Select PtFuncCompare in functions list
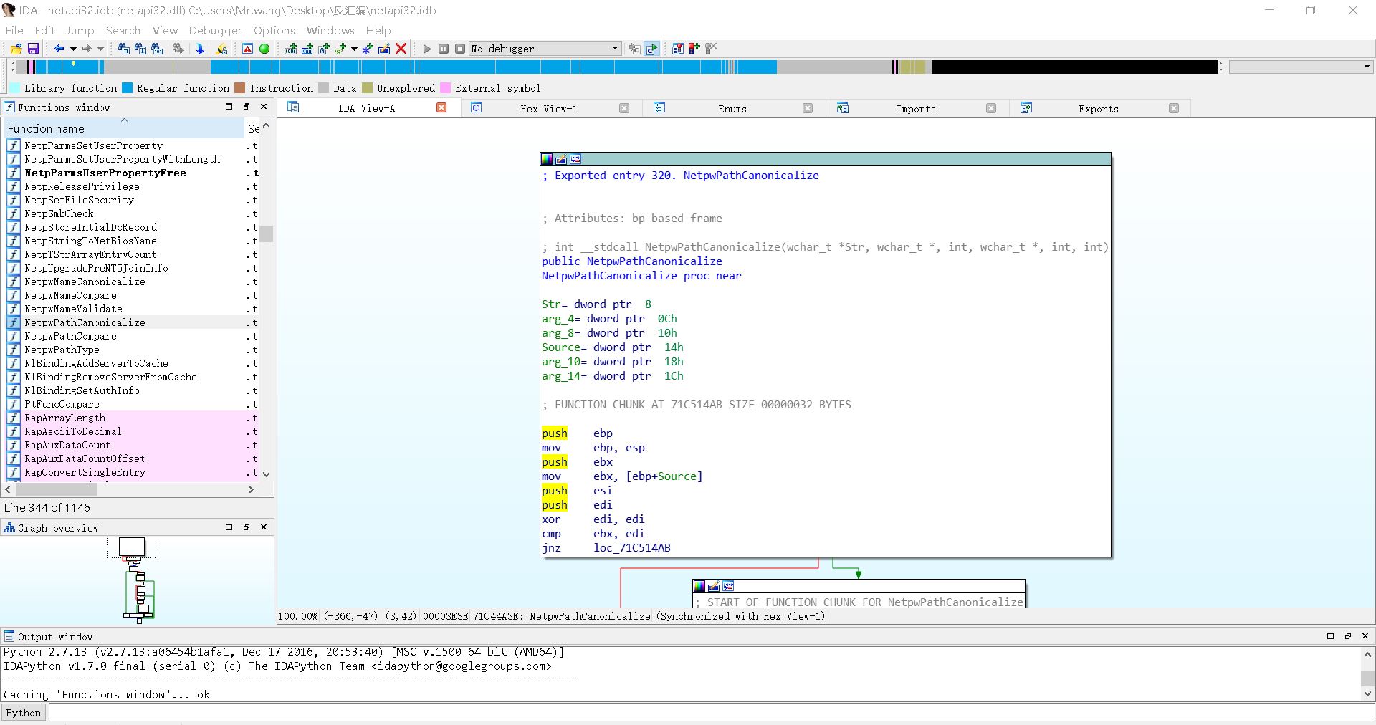The width and height of the screenshot is (1376, 725). click(x=62, y=404)
